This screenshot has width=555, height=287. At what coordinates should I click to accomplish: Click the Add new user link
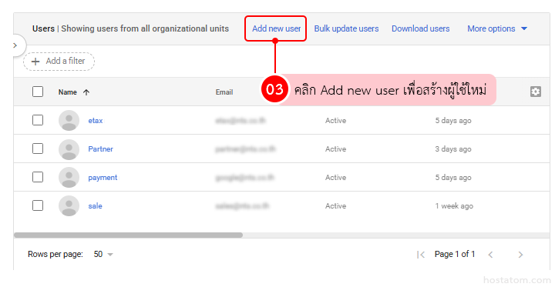[276, 28]
